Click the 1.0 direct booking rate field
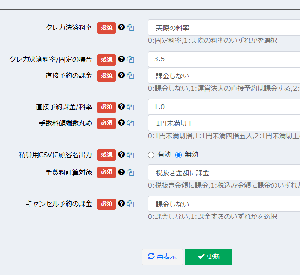This screenshot has width=300, height=275. (224, 107)
